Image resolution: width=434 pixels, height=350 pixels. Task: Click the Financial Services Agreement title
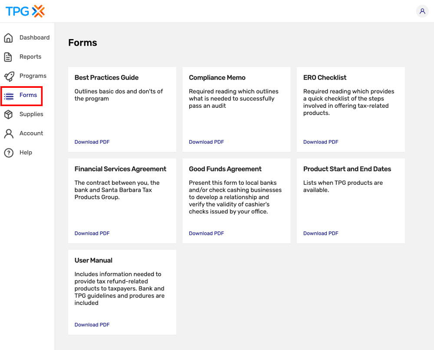click(120, 169)
